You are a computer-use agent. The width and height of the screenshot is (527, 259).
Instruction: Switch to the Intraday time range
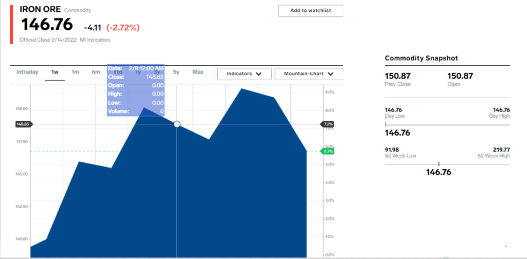[x=27, y=72]
